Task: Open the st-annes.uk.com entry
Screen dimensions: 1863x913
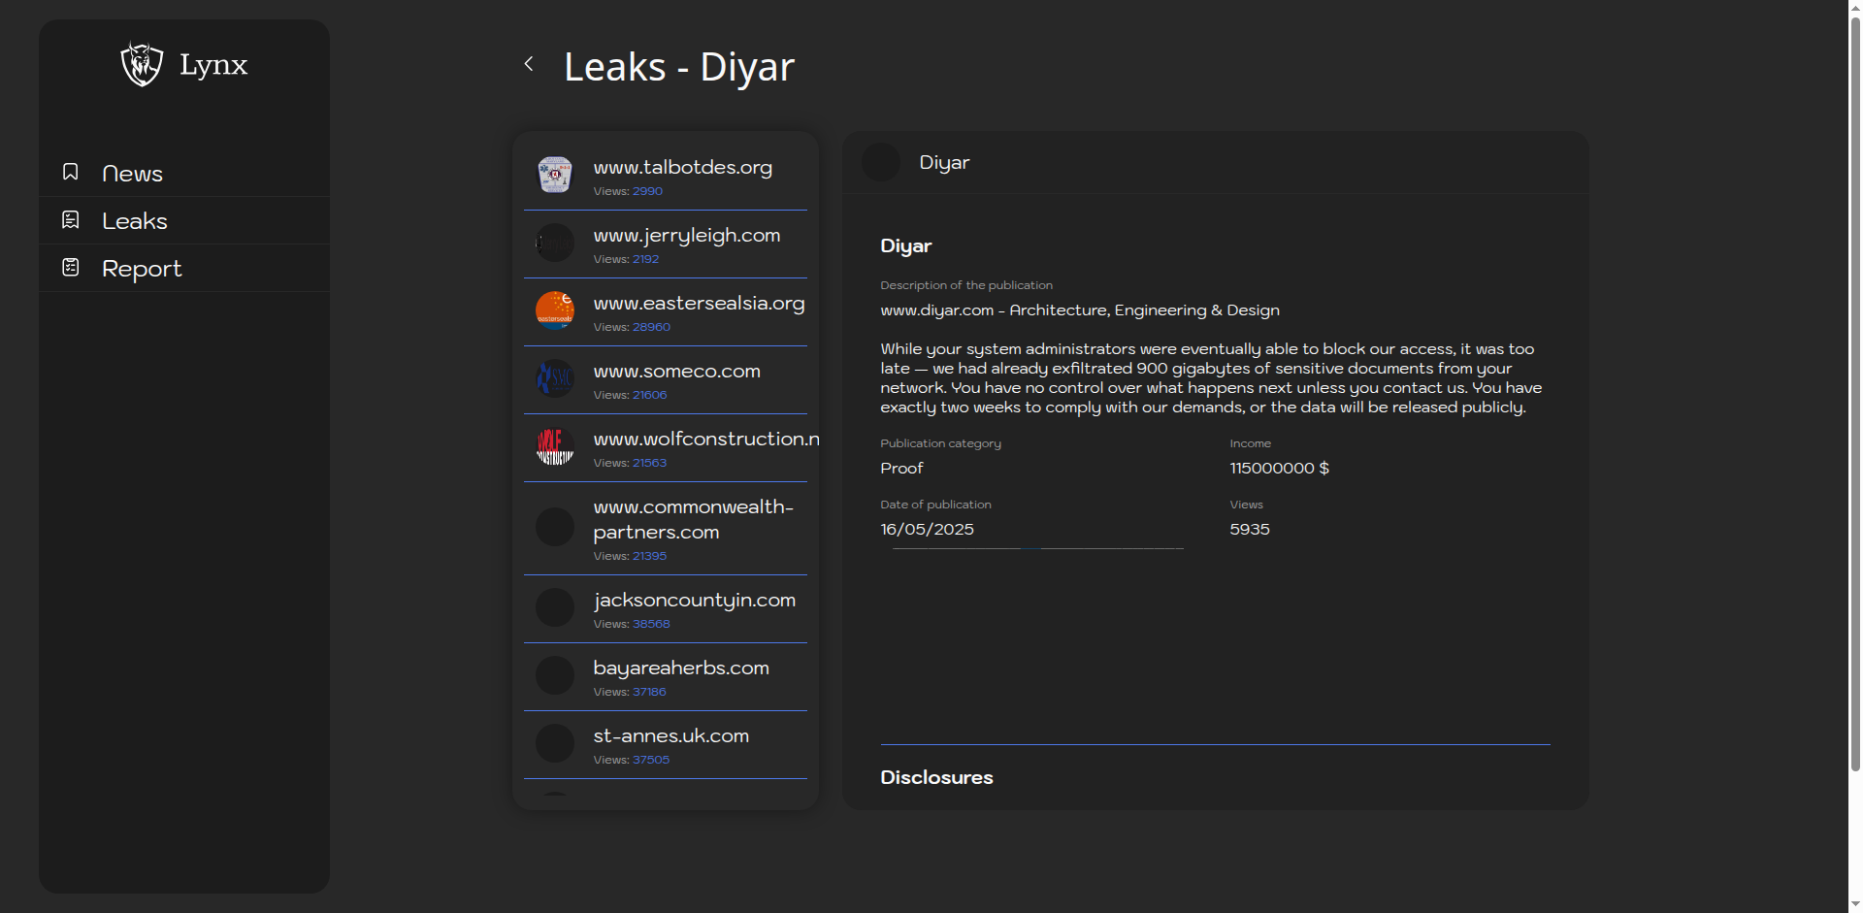Action: (x=666, y=745)
